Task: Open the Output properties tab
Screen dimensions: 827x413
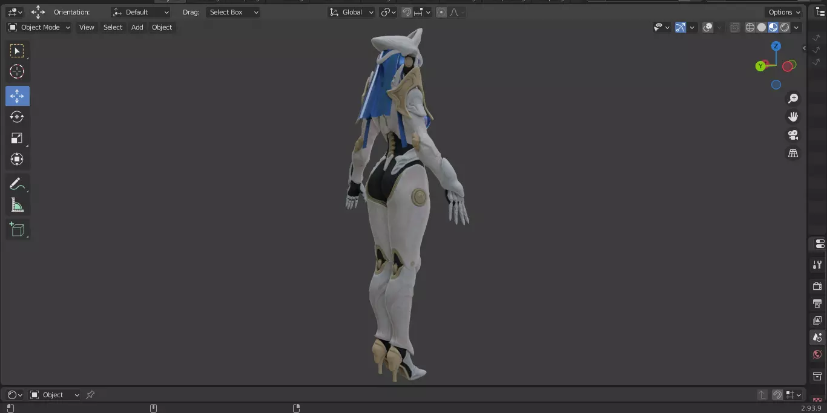Action: [817, 303]
